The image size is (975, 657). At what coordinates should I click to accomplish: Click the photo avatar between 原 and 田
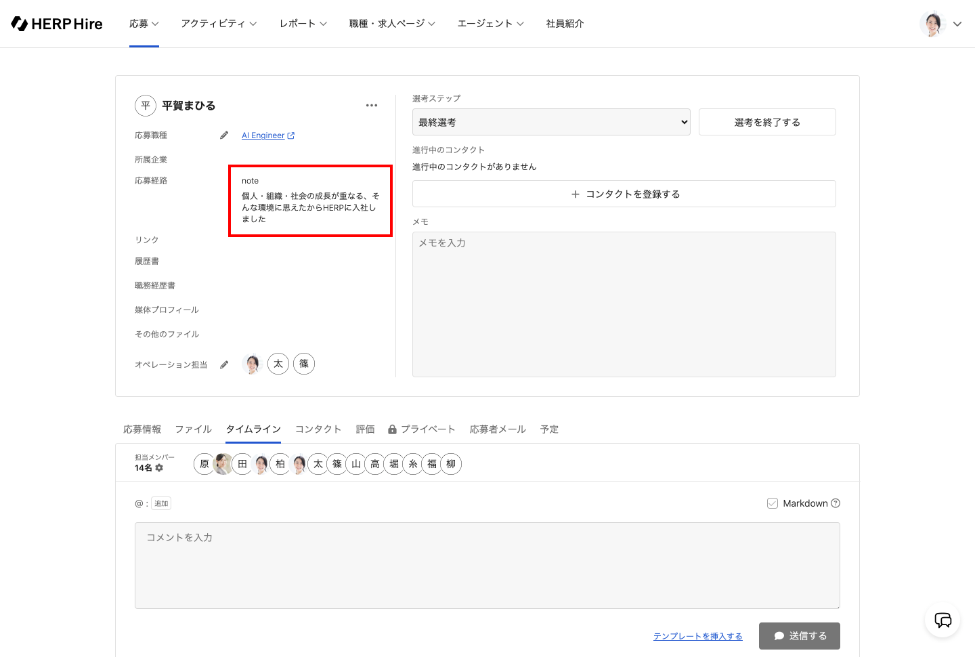(x=223, y=464)
